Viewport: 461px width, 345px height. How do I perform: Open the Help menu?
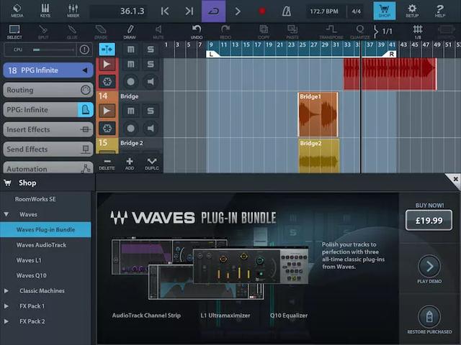[x=440, y=11]
